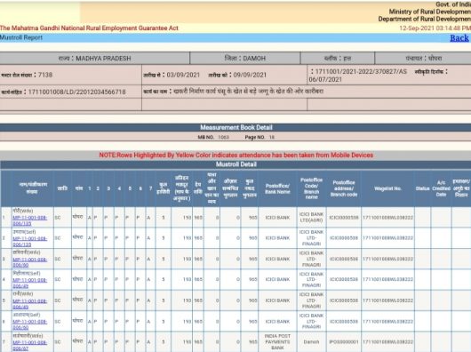
Task: Open the job card link in row 2
Action: [x=29, y=242]
